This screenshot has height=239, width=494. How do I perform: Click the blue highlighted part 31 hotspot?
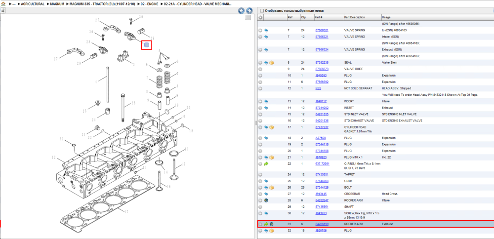click(146, 45)
